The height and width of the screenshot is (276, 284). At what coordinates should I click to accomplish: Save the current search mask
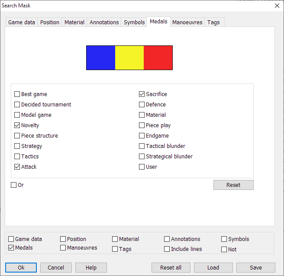(256, 267)
